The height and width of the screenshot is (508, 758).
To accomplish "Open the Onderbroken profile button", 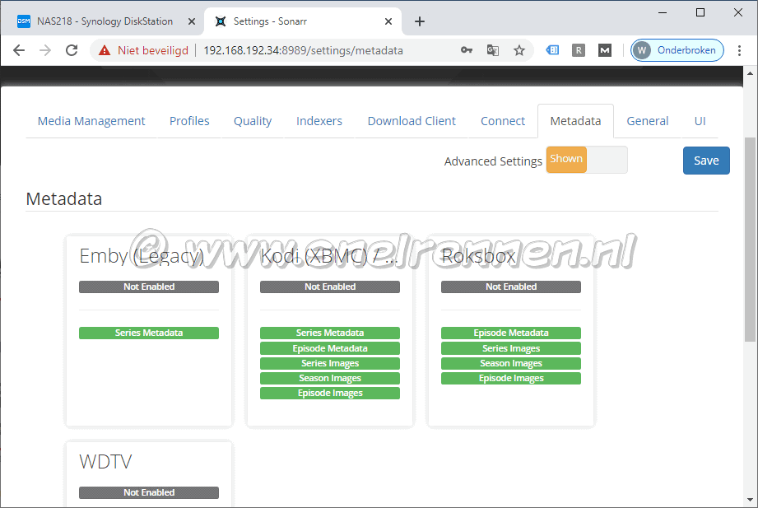I will (677, 50).
